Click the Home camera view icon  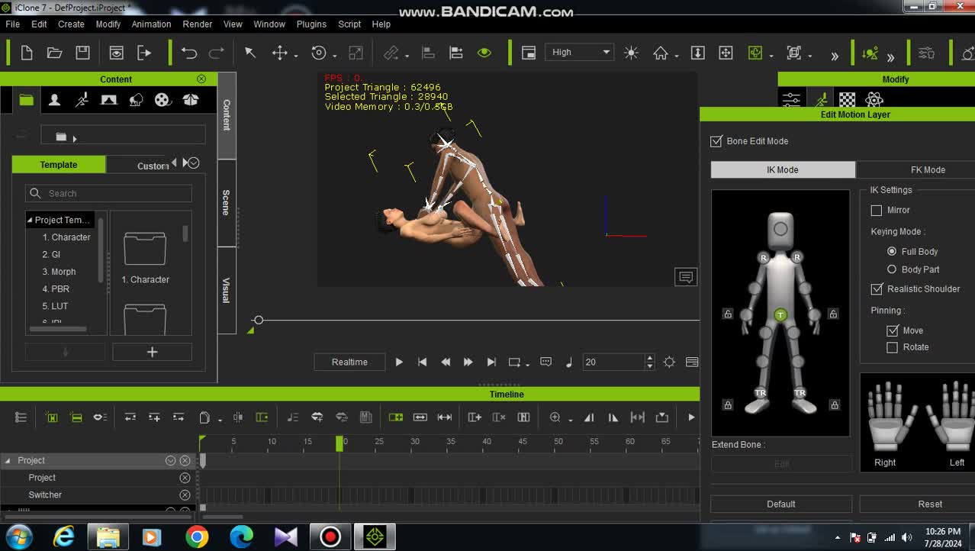(661, 53)
